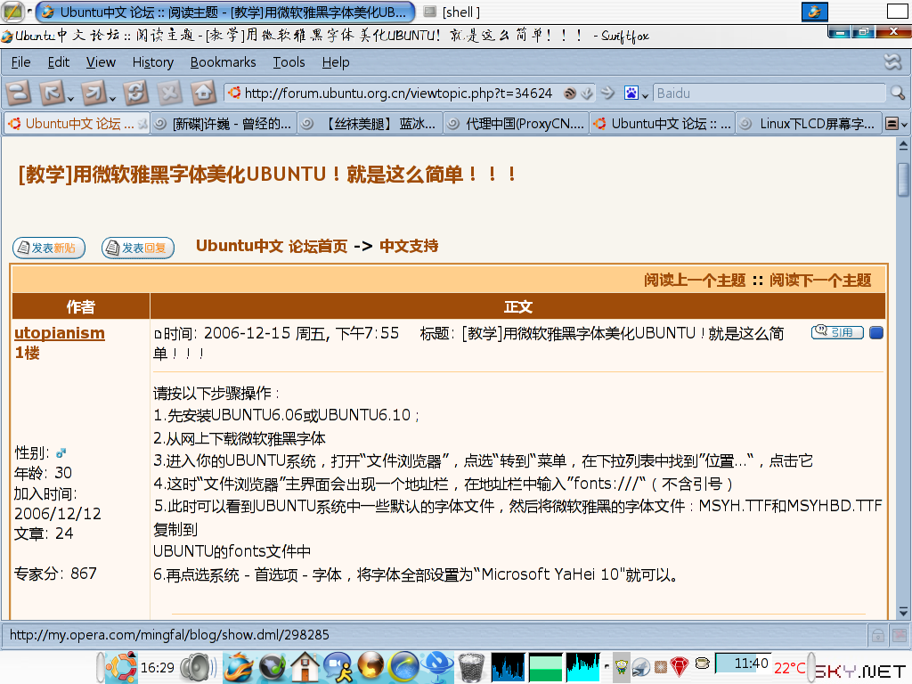This screenshot has width=912, height=684.
Task: Click the first blue system monitor graph
Action: [x=508, y=666]
